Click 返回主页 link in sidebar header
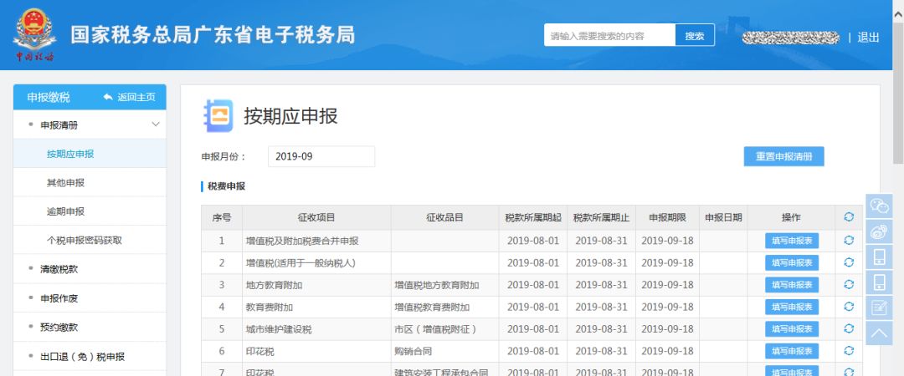This screenshot has height=376, width=904. coord(129,97)
